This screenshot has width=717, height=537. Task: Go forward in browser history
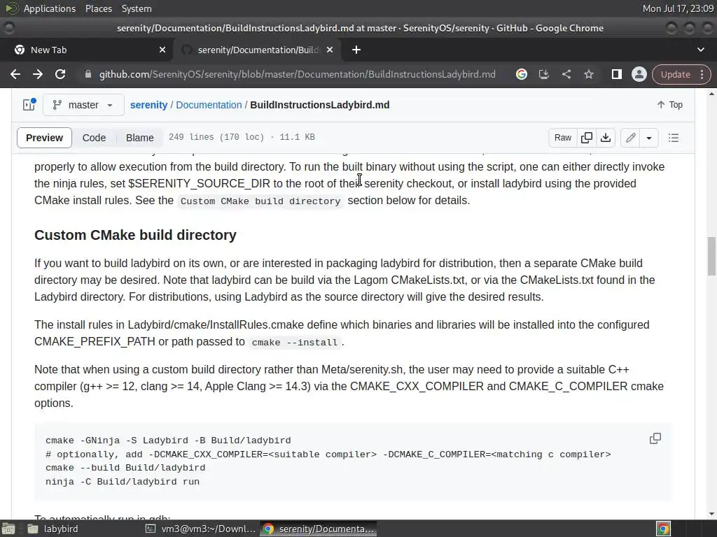(x=38, y=74)
